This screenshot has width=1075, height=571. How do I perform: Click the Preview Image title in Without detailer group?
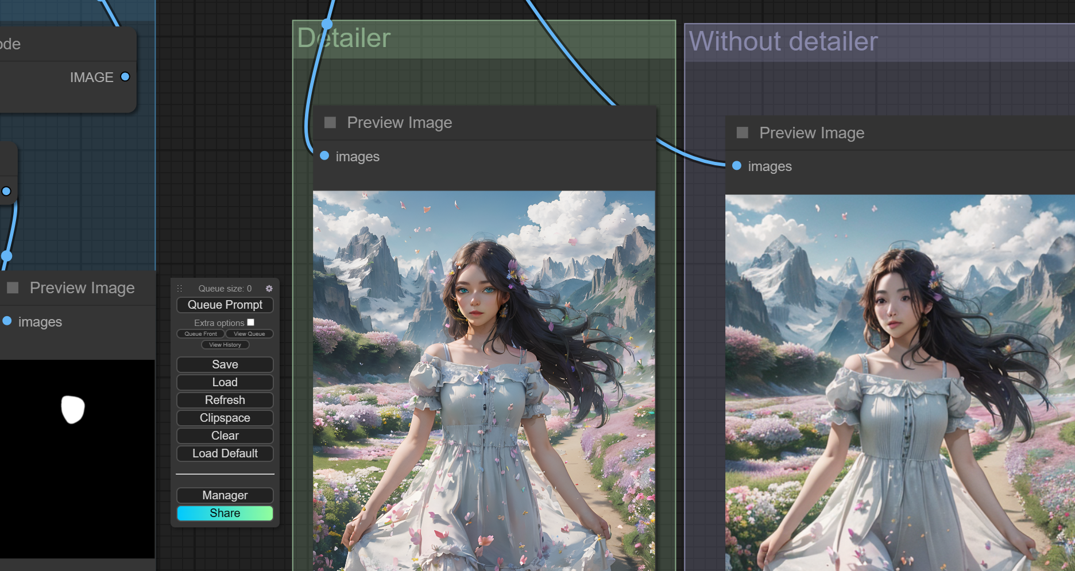pos(812,133)
